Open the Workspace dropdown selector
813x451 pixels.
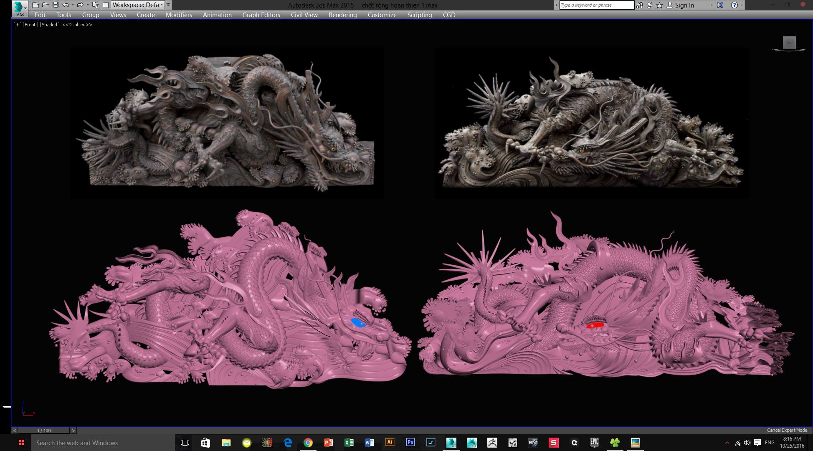coord(138,5)
